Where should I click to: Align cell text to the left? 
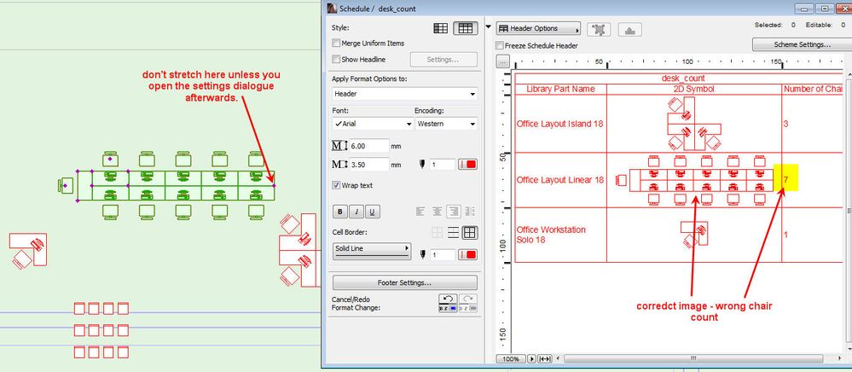click(421, 212)
